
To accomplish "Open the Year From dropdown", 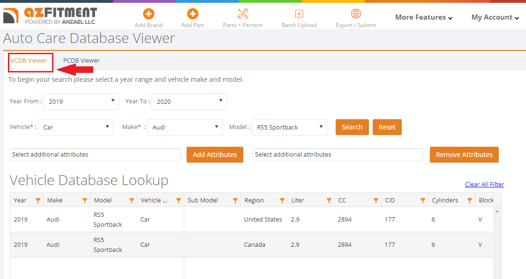I will (x=81, y=101).
